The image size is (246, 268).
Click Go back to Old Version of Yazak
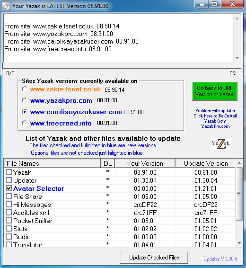(x=214, y=91)
